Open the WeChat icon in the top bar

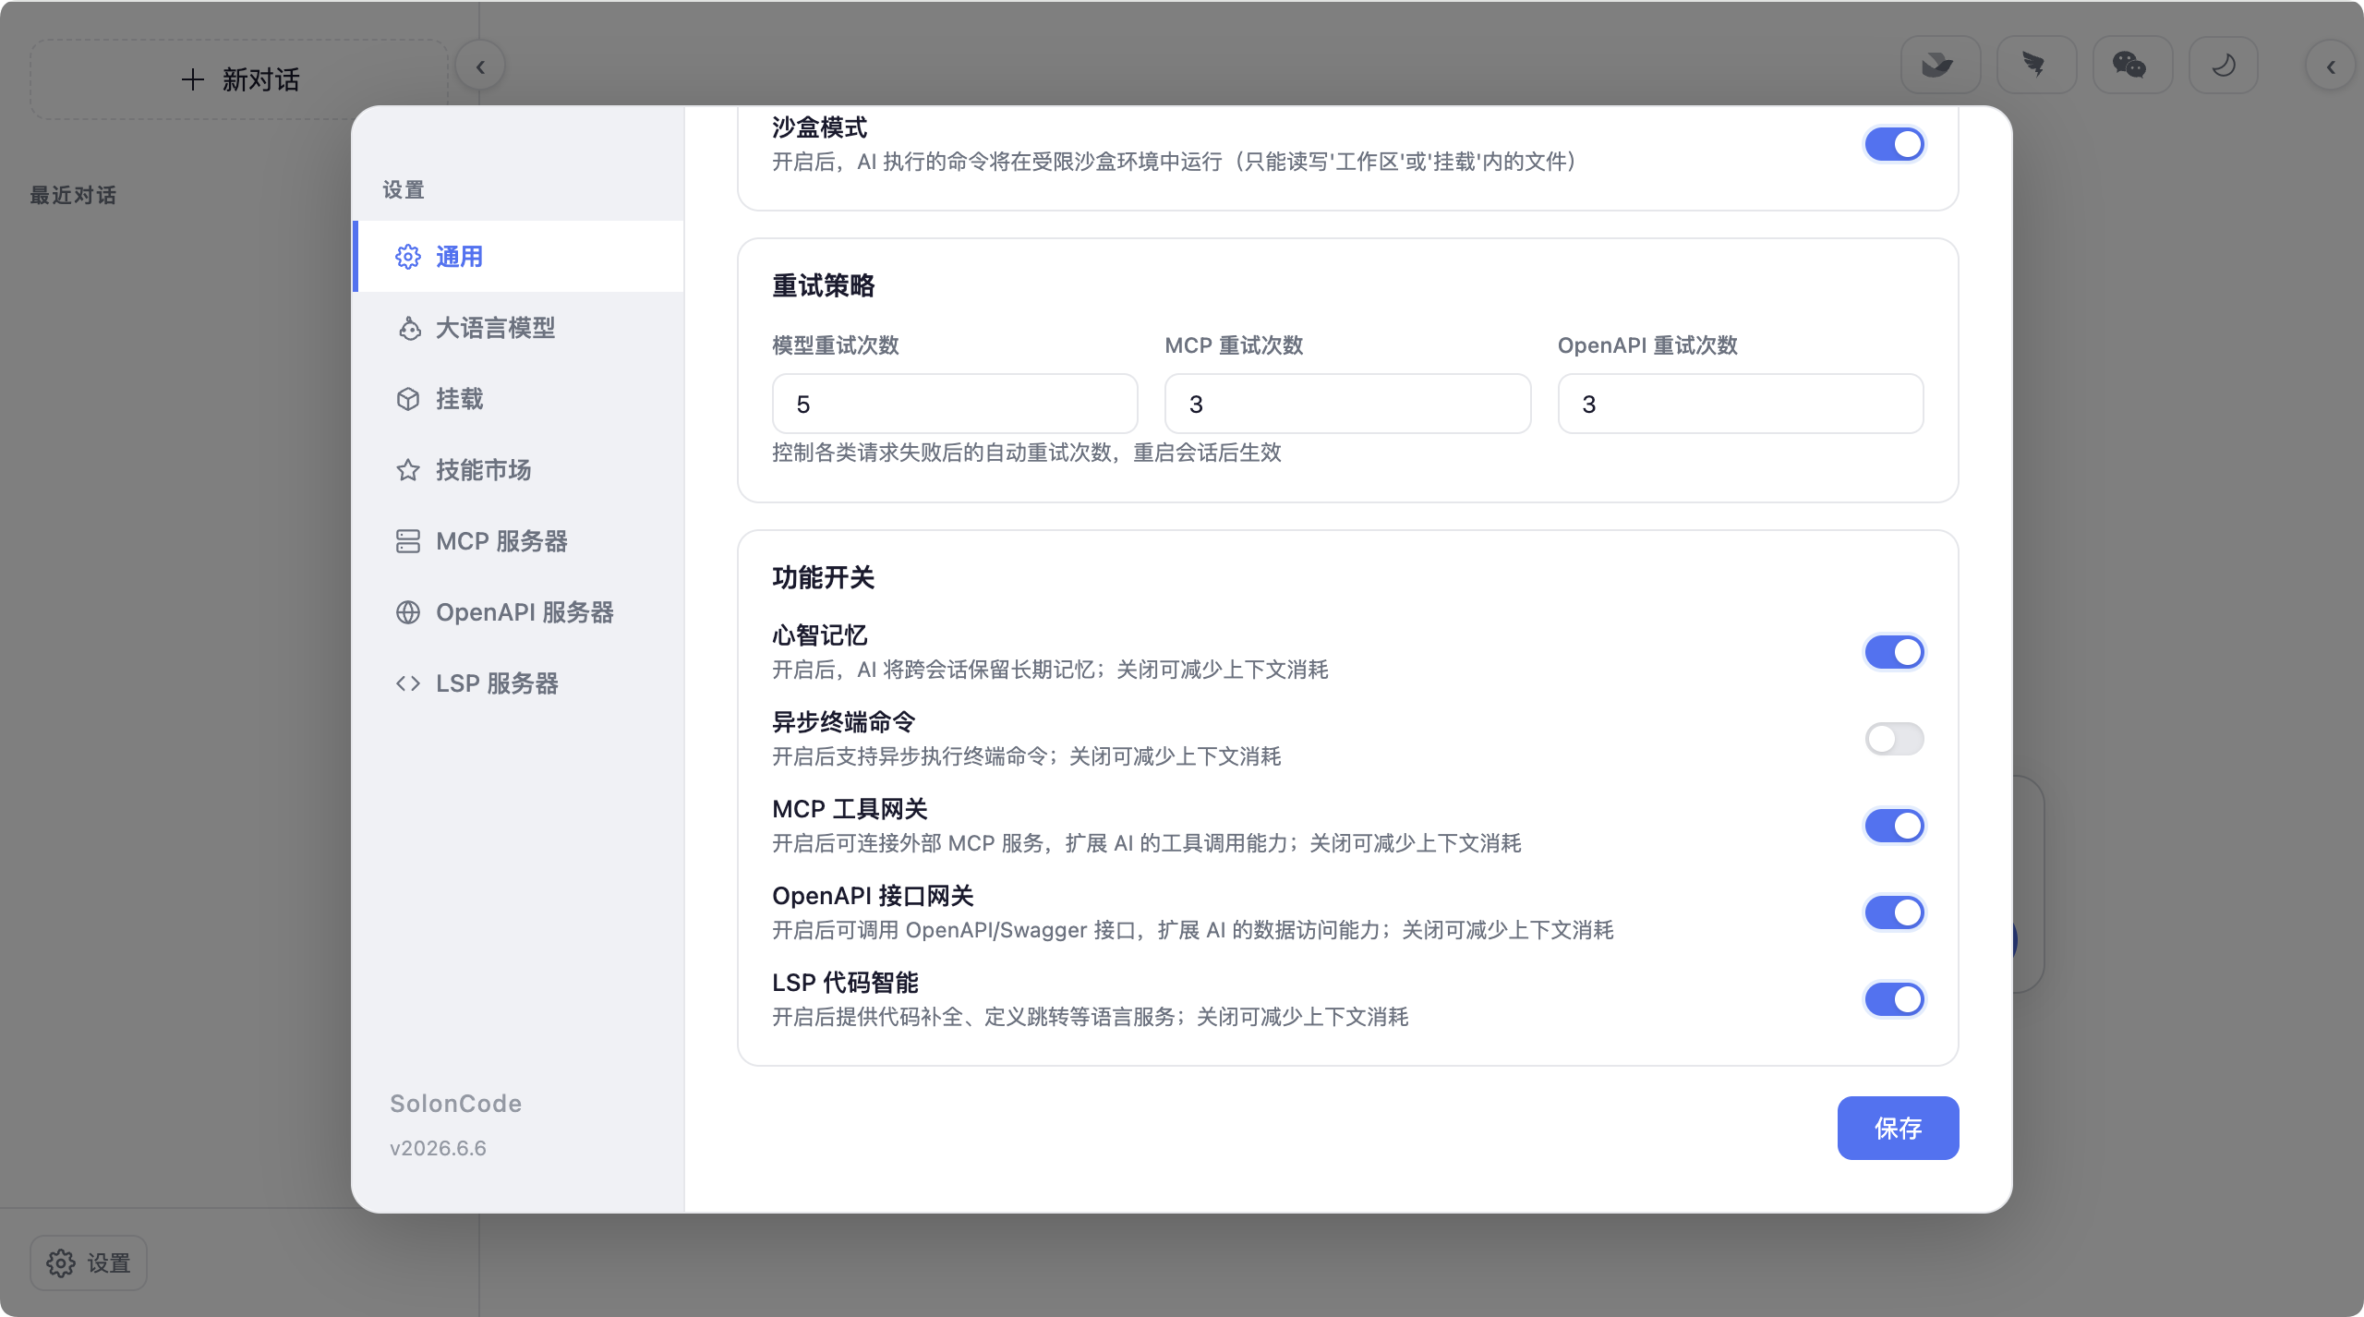pyautogui.click(x=2132, y=66)
